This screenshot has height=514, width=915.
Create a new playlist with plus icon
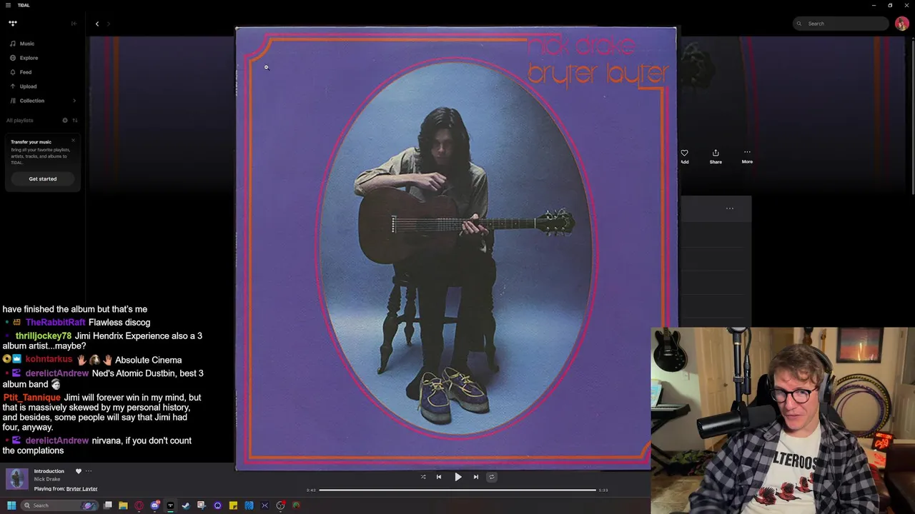click(x=64, y=120)
